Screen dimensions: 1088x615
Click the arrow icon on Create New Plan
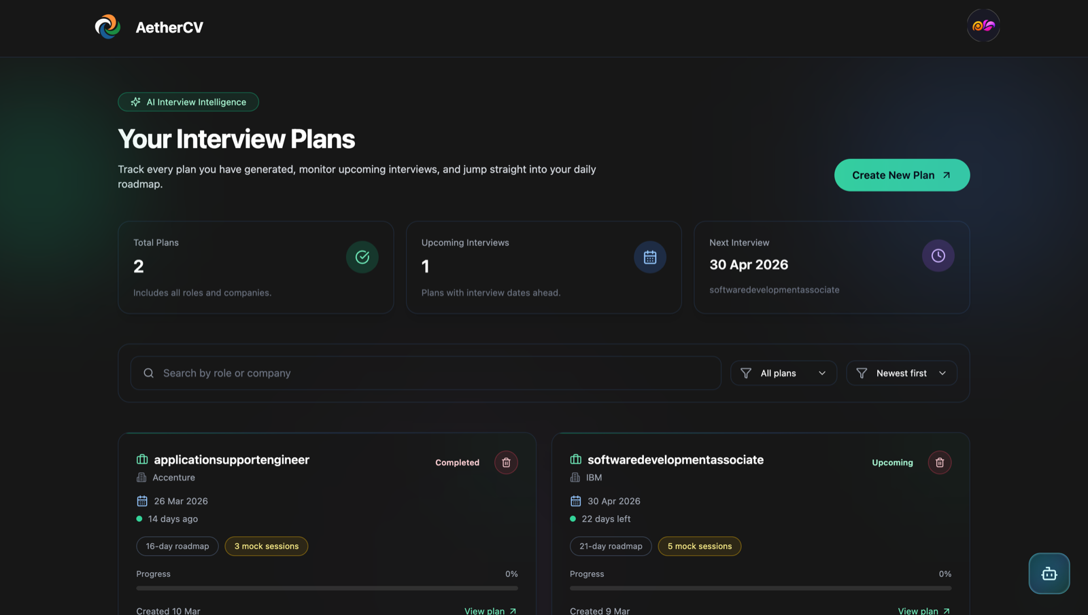coord(947,175)
